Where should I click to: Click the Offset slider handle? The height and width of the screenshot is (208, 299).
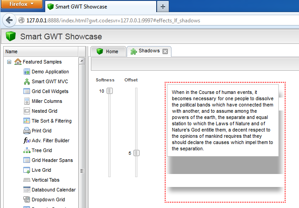coord(137,153)
